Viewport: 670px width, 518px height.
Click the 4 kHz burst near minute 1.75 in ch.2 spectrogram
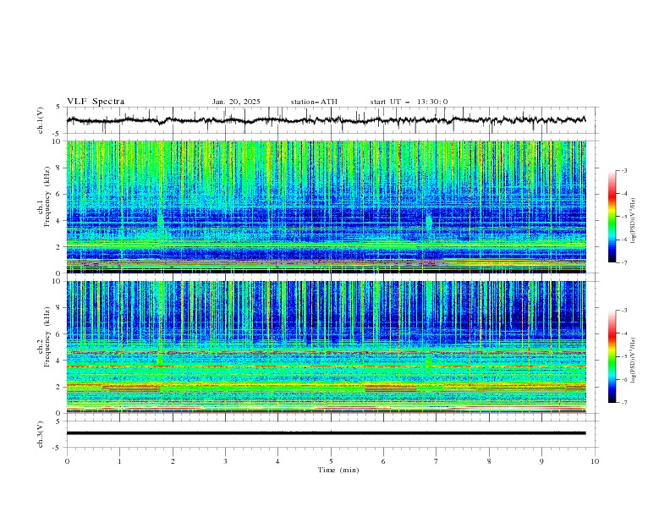coord(160,360)
